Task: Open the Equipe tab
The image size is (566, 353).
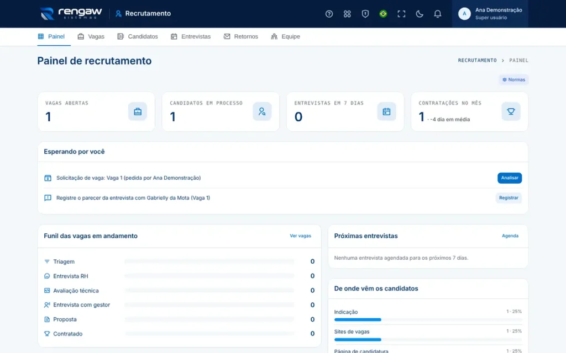Action: pos(286,36)
